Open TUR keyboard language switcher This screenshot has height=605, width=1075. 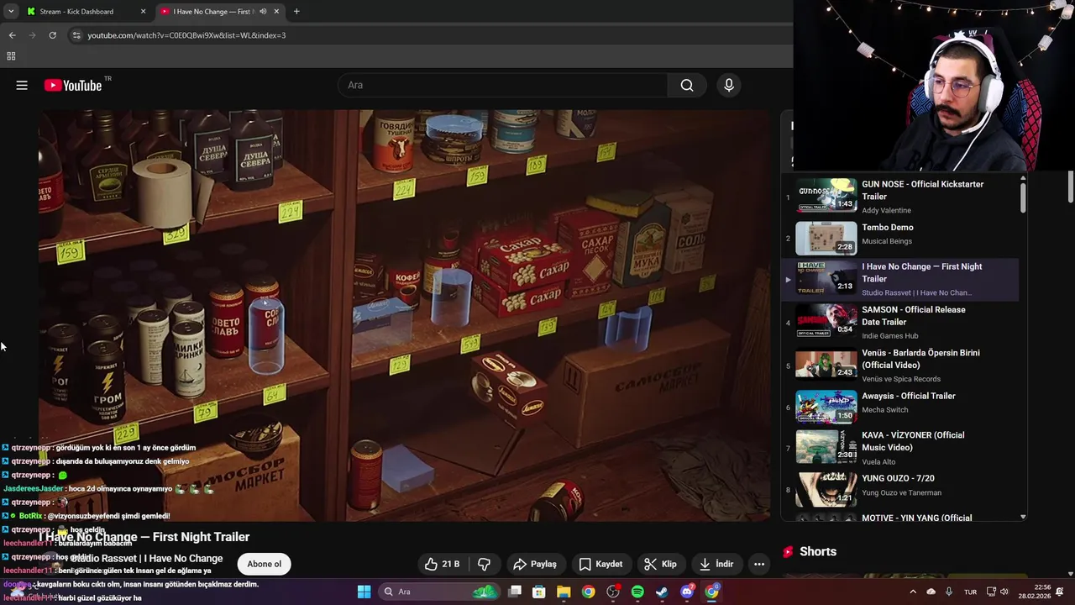(970, 592)
